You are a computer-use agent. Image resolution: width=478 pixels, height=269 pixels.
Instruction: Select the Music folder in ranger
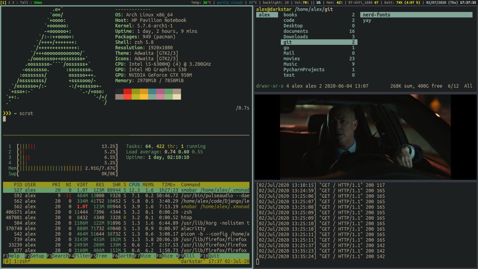319,64
